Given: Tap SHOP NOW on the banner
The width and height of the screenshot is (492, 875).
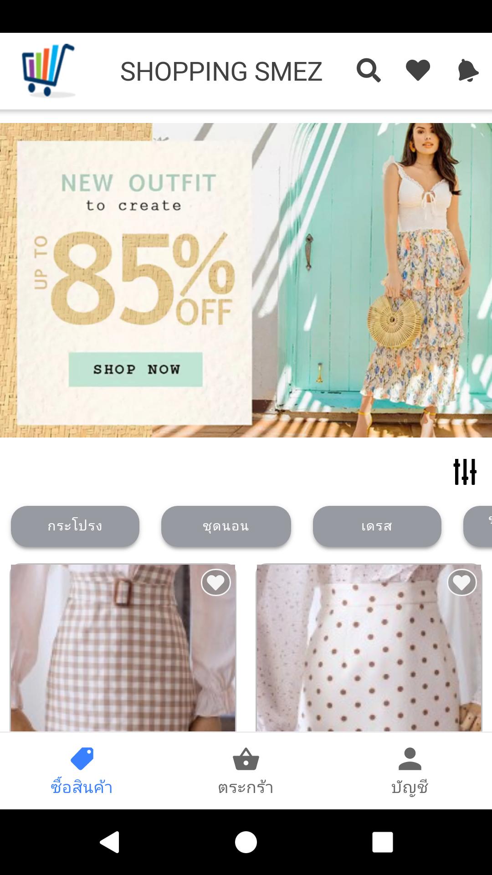Looking at the screenshot, I should [x=136, y=369].
